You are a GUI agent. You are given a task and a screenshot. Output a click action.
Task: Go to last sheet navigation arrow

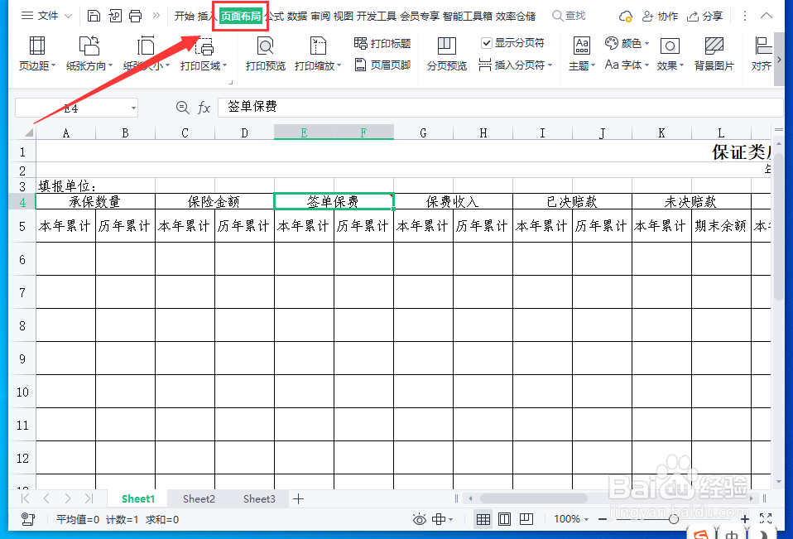click(x=89, y=498)
